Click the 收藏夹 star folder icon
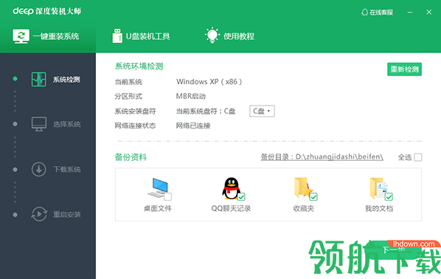Image resolution: width=441 pixels, height=279 pixels. 304,187
